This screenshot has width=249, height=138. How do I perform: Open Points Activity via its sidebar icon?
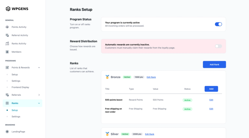[7, 27]
